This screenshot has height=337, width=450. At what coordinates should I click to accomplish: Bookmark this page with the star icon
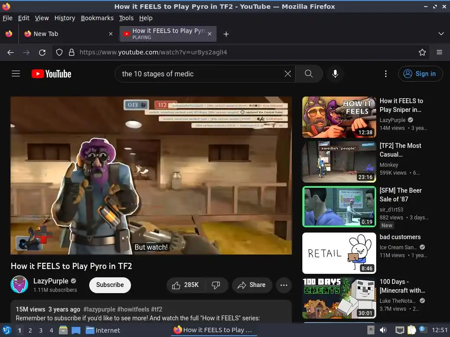pyautogui.click(x=422, y=52)
